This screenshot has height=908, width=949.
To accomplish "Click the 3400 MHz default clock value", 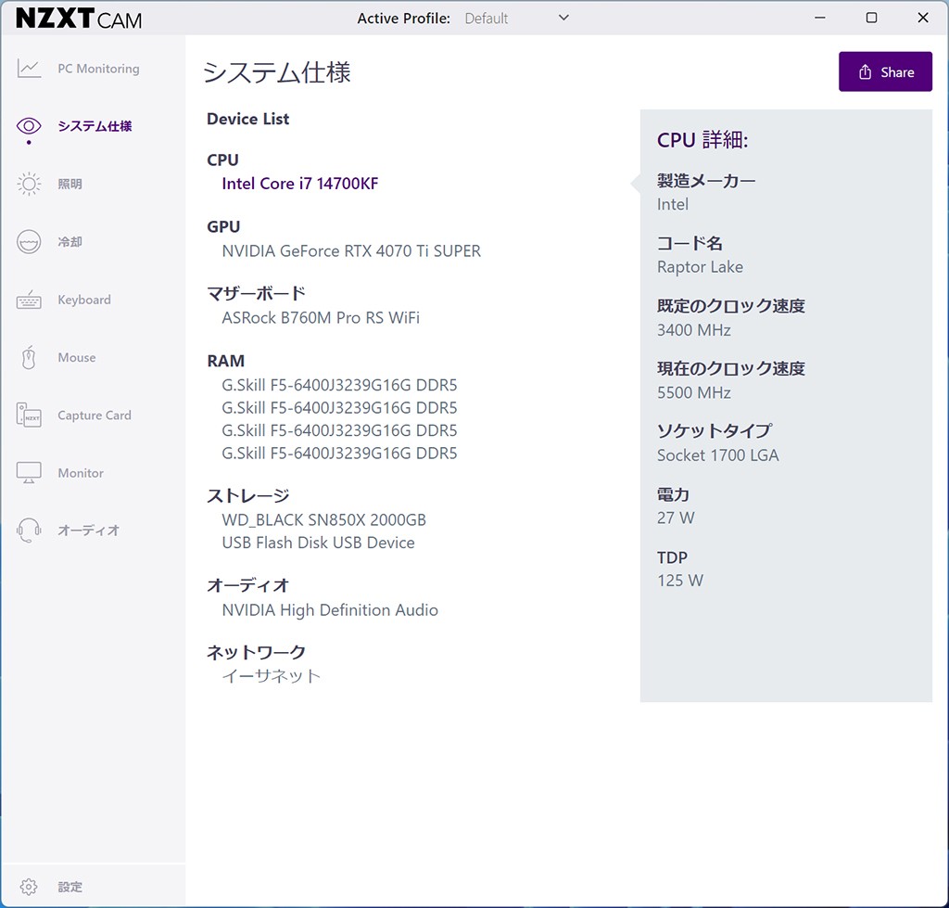I will click(x=693, y=330).
